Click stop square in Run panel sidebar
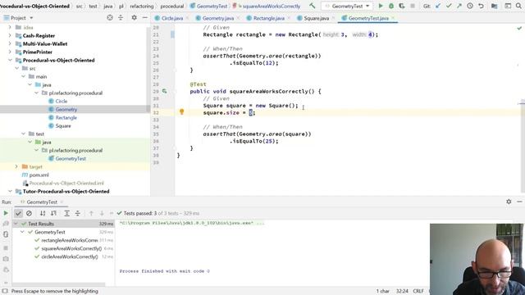The width and height of the screenshot is (525, 295). point(6,247)
